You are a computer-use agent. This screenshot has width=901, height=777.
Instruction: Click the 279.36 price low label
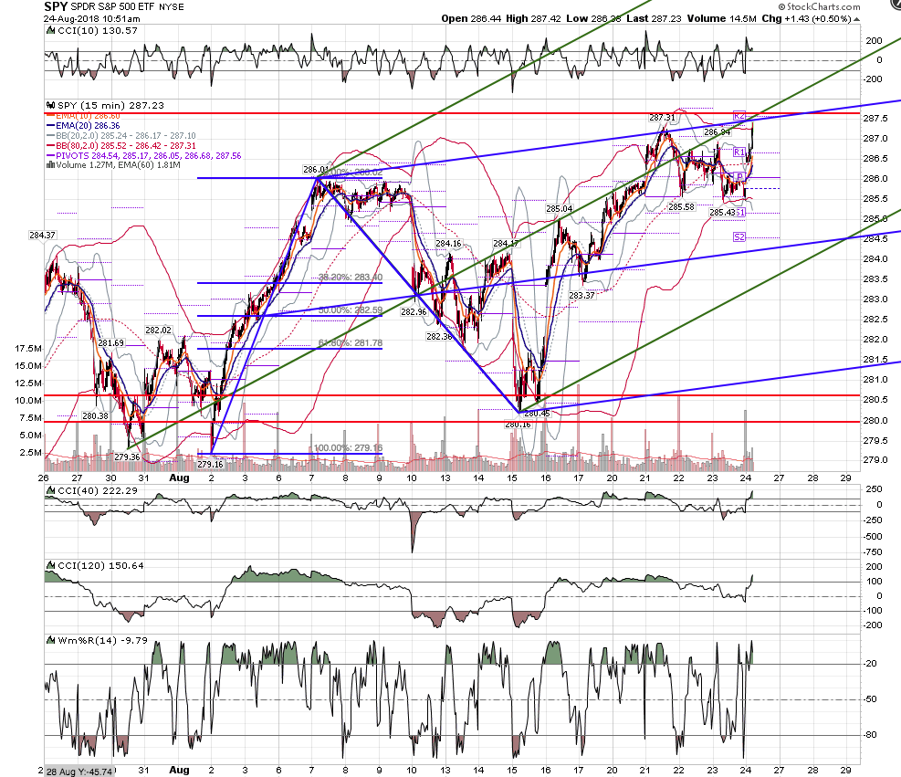[127, 457]
